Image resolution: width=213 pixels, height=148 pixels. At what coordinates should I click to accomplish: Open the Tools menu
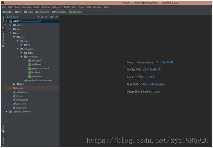click(81, 7)
